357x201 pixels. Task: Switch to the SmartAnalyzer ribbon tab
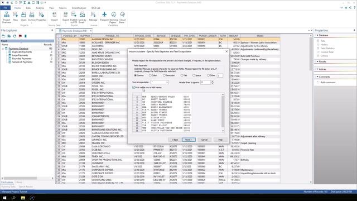79,8
